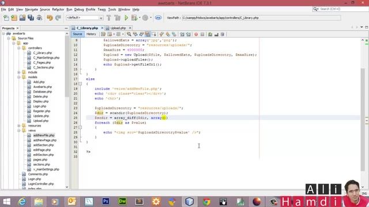The image size is (369, 207).
Task: Close the Projects panel tab
Action: [x=17, y=28]
